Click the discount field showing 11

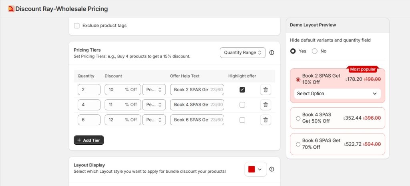123,105
